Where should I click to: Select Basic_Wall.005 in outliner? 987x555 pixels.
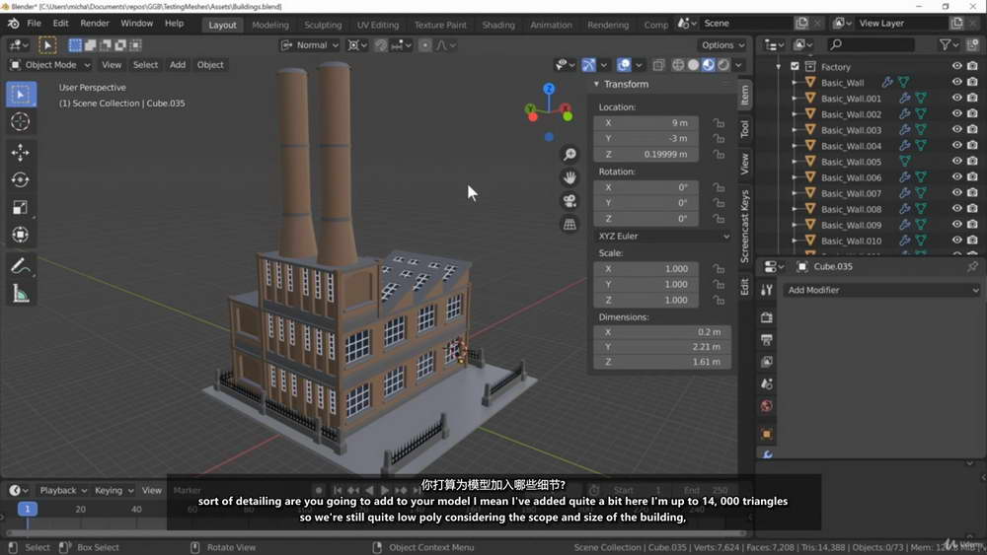(x=851, y=162)
